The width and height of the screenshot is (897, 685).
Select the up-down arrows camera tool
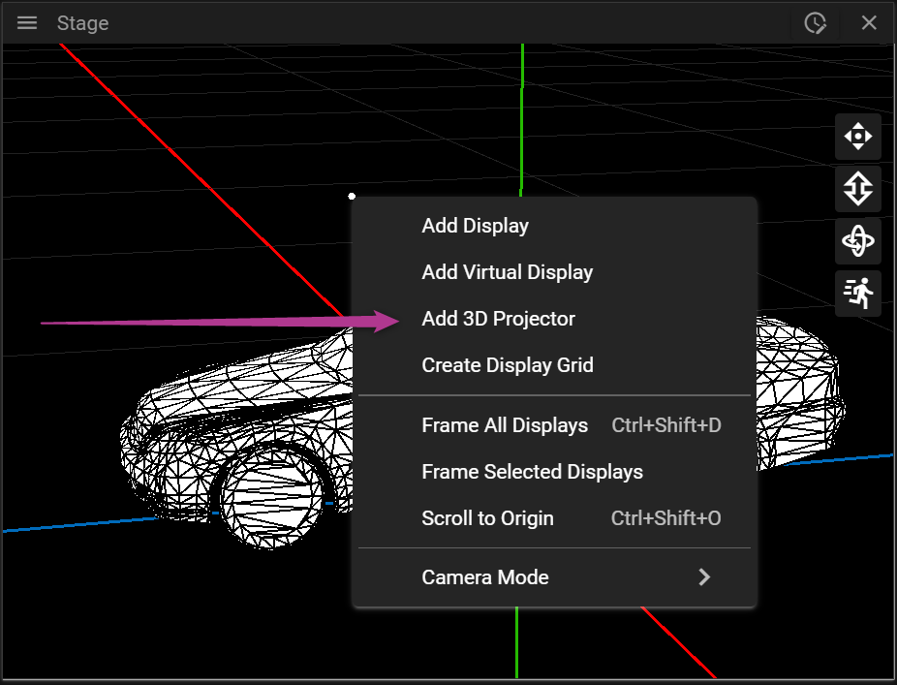coord(858,189)
